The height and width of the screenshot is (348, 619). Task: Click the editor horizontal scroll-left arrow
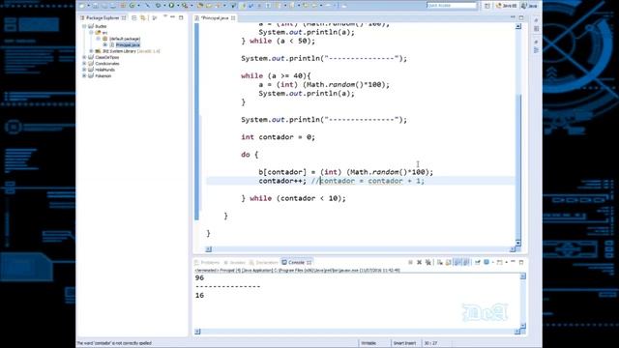point(209,249)
